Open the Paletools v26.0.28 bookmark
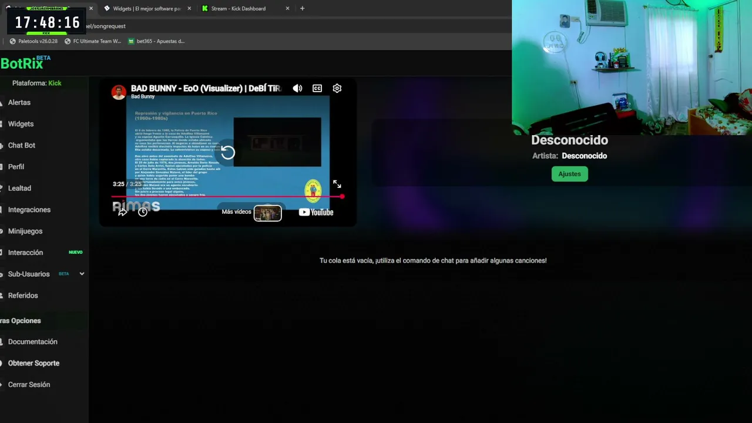The height and width of the screenshot is (423, 752). pos(33,41)
